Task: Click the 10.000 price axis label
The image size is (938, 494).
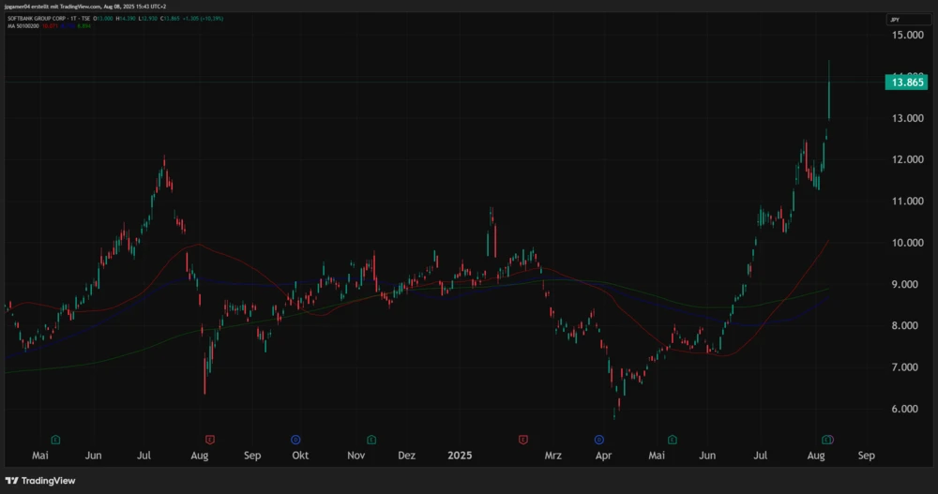Action: tap(907, 243)
